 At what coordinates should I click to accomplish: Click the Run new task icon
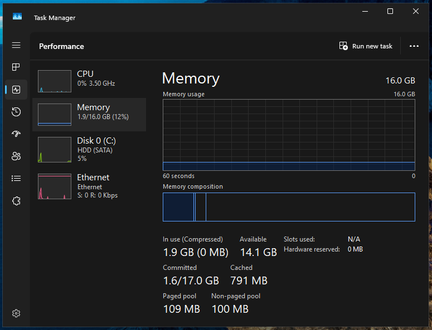tap(343, 46)
